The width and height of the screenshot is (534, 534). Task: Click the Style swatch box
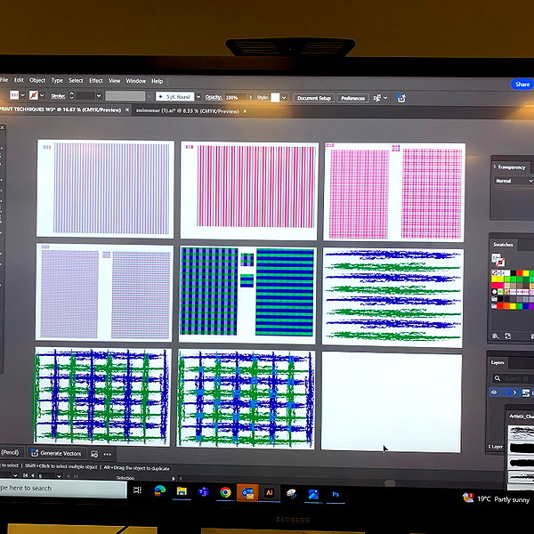(275, 98)
